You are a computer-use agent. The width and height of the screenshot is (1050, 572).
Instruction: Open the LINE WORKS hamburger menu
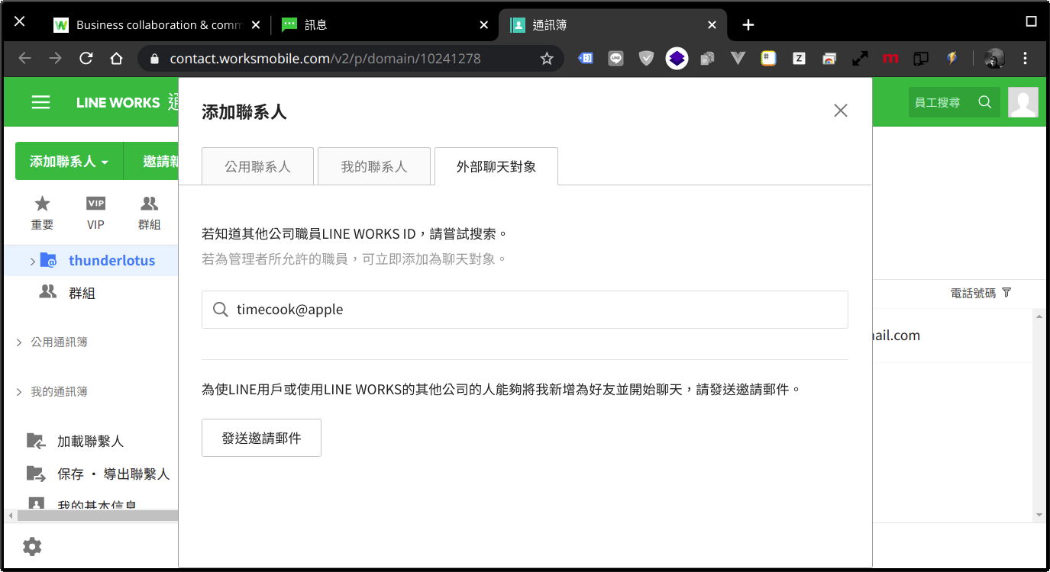(40, 102)
